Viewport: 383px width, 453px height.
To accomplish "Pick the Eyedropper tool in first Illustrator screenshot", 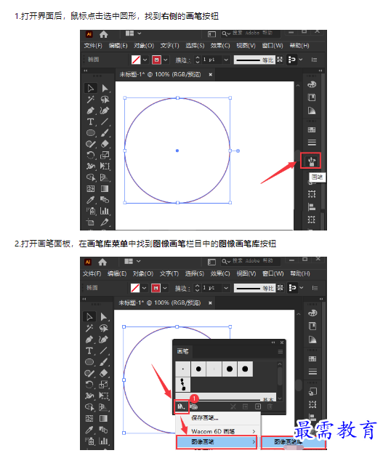I will pos(90,200).
